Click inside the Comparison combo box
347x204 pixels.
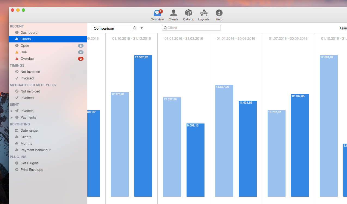coord(111,28)
